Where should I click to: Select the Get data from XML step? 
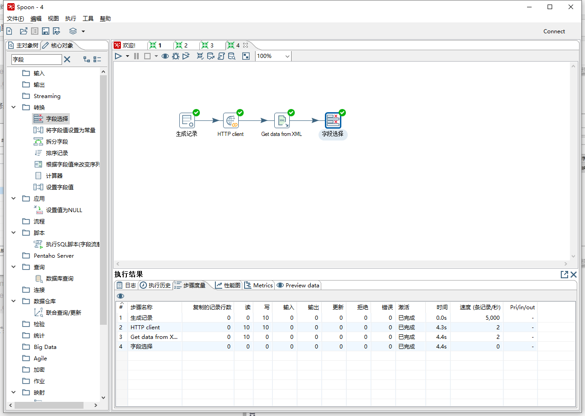click(x=282, y=120)
